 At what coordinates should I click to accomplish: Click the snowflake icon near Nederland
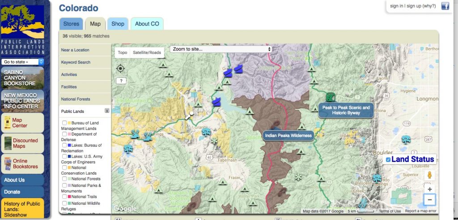tap(298, 177)
